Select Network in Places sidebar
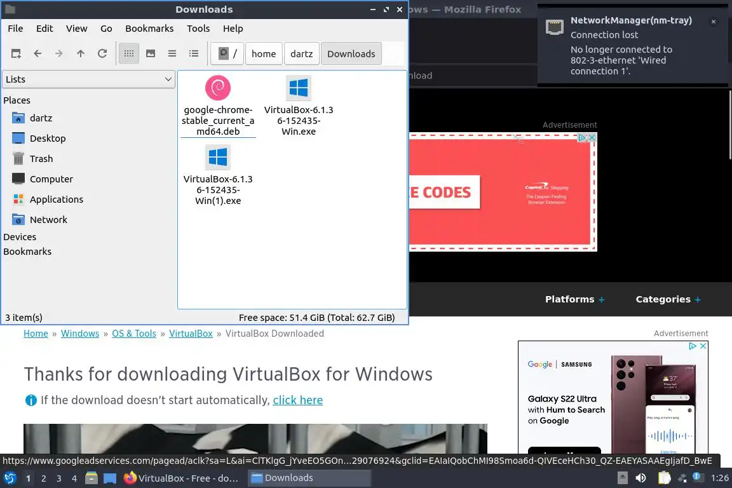 [x=48, y=219]
